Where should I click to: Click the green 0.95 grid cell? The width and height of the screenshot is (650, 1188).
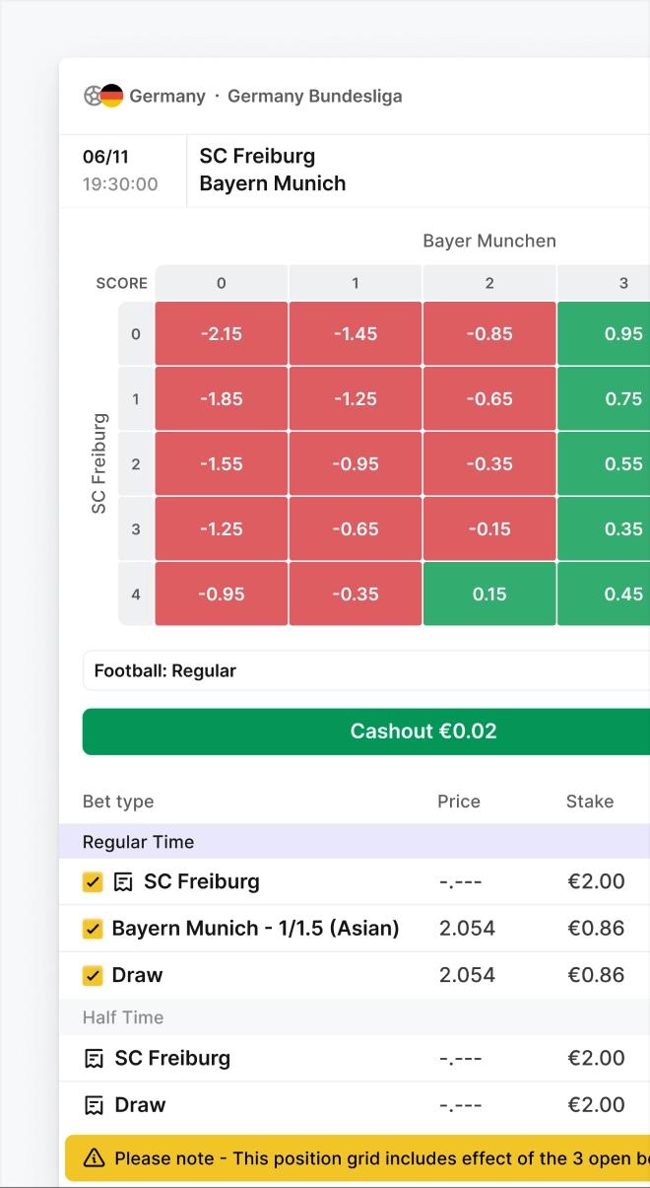[620, 334]
